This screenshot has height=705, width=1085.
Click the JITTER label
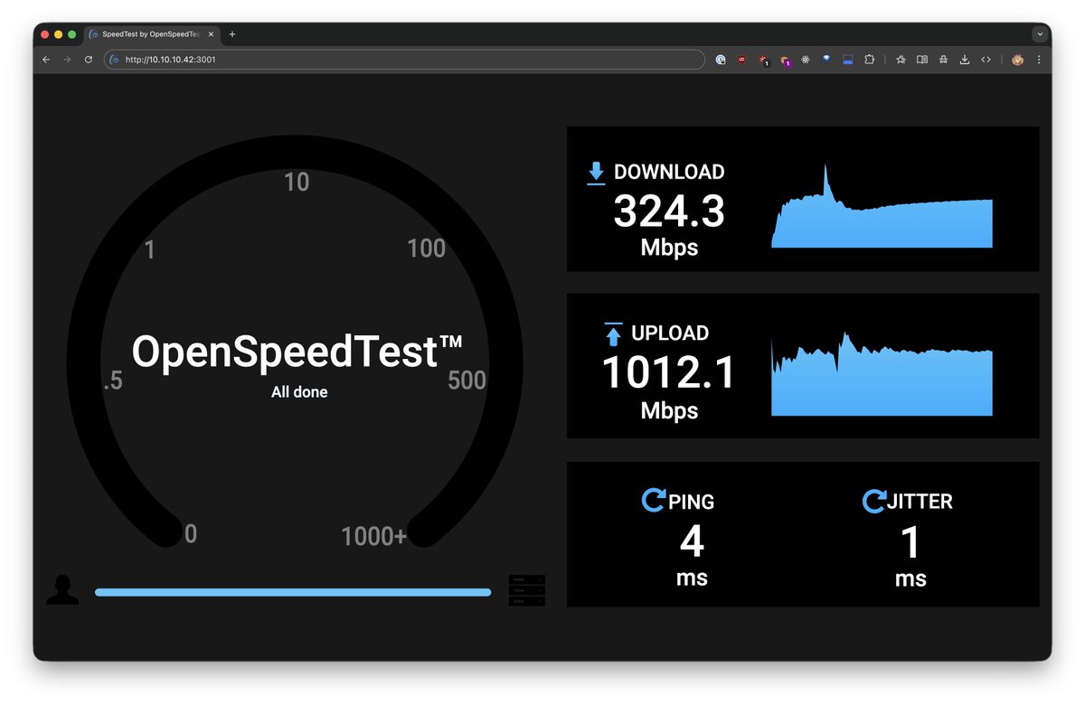tap(920, 501)
